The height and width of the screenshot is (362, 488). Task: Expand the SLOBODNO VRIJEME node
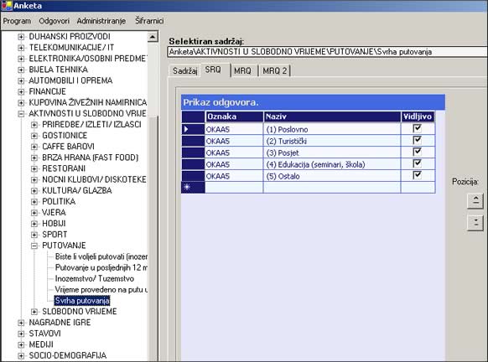34,312
